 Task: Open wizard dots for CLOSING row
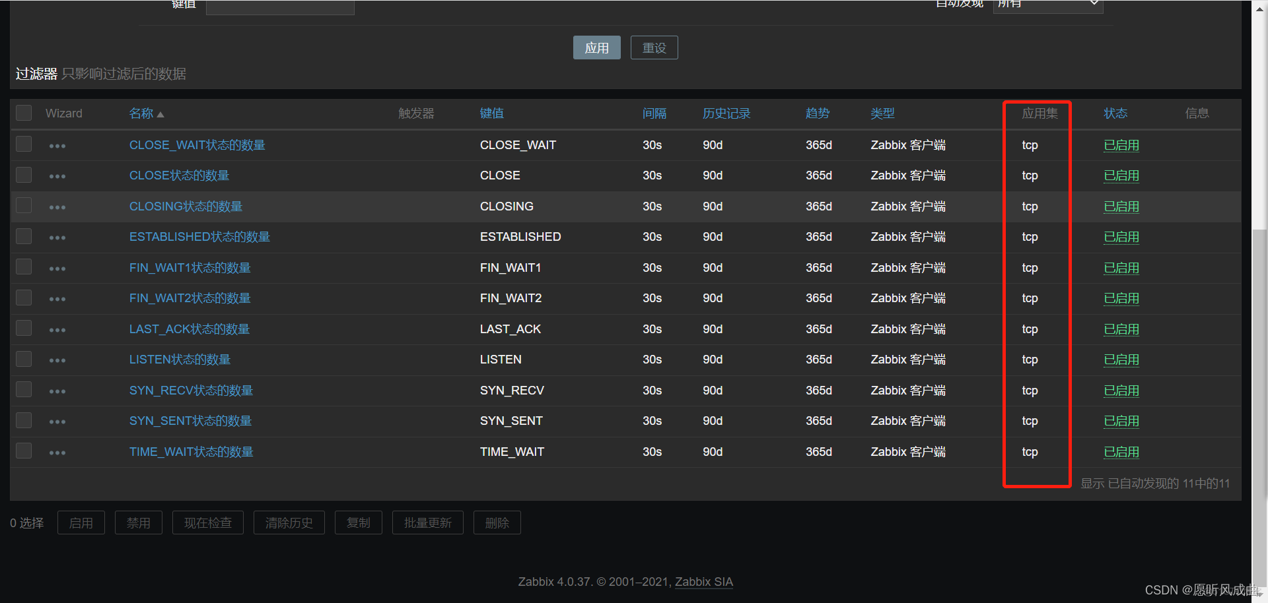(57, 207)
